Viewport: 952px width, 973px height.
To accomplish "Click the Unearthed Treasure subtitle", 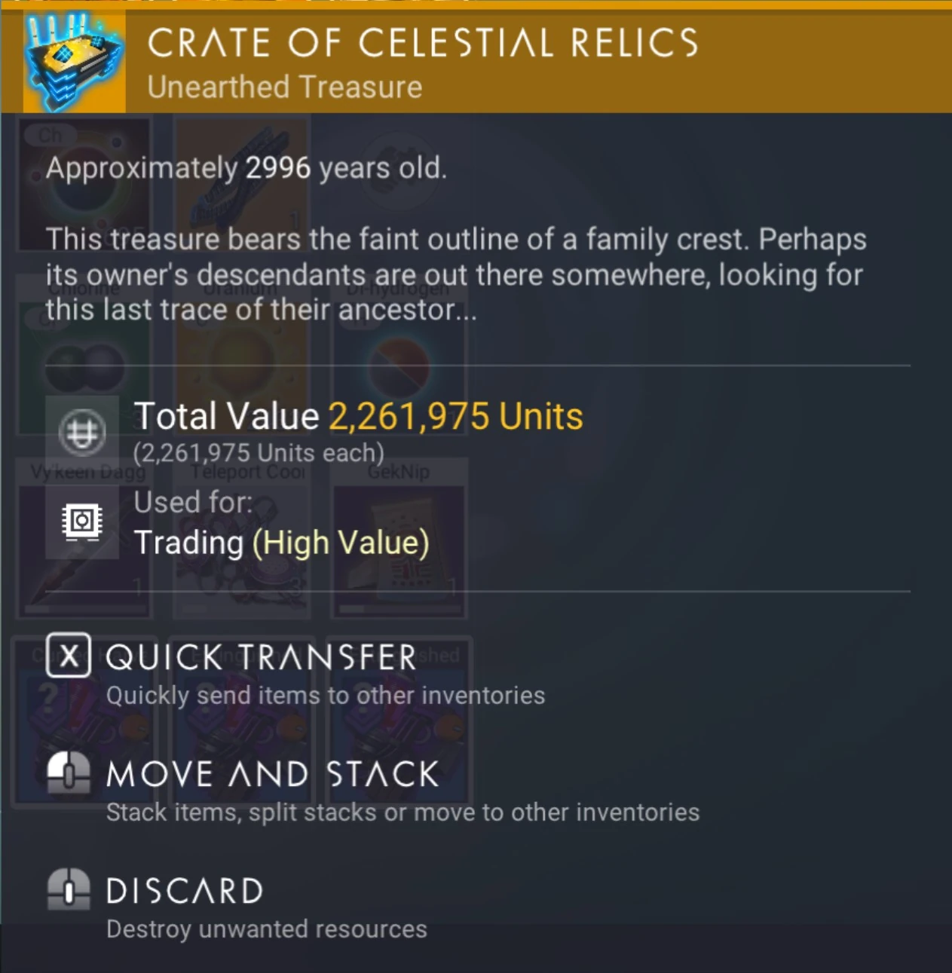I will tap(285, 87).
